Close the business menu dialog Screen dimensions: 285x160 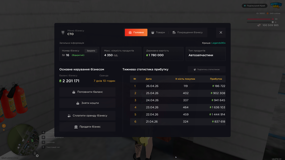pyautogui.click(x=221, y=32)
